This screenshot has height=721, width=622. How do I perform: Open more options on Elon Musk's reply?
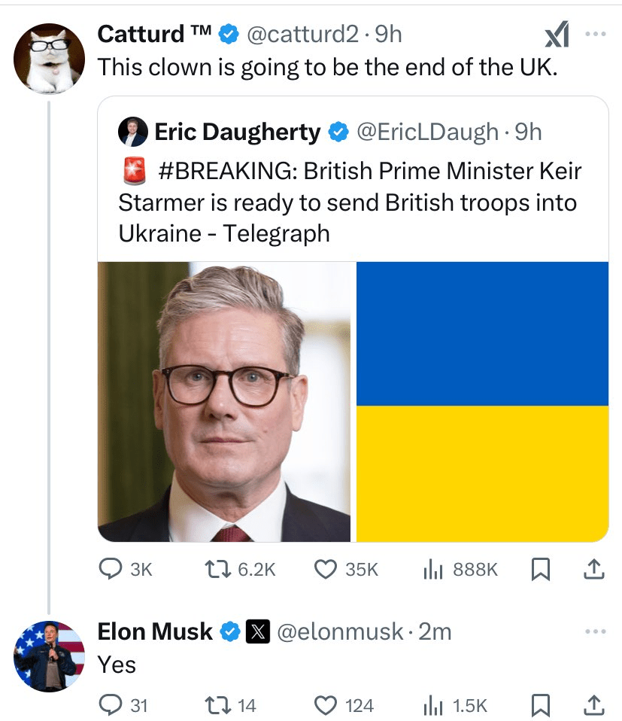click(x=596, y=631)
